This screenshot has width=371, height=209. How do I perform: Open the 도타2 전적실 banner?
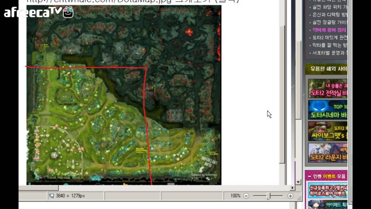328,89
